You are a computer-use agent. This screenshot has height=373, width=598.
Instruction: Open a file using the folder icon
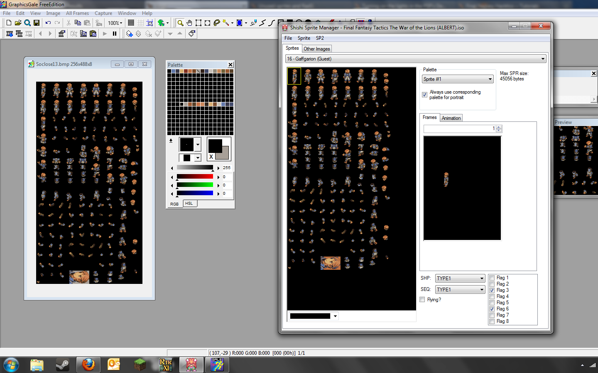[18, 23]
